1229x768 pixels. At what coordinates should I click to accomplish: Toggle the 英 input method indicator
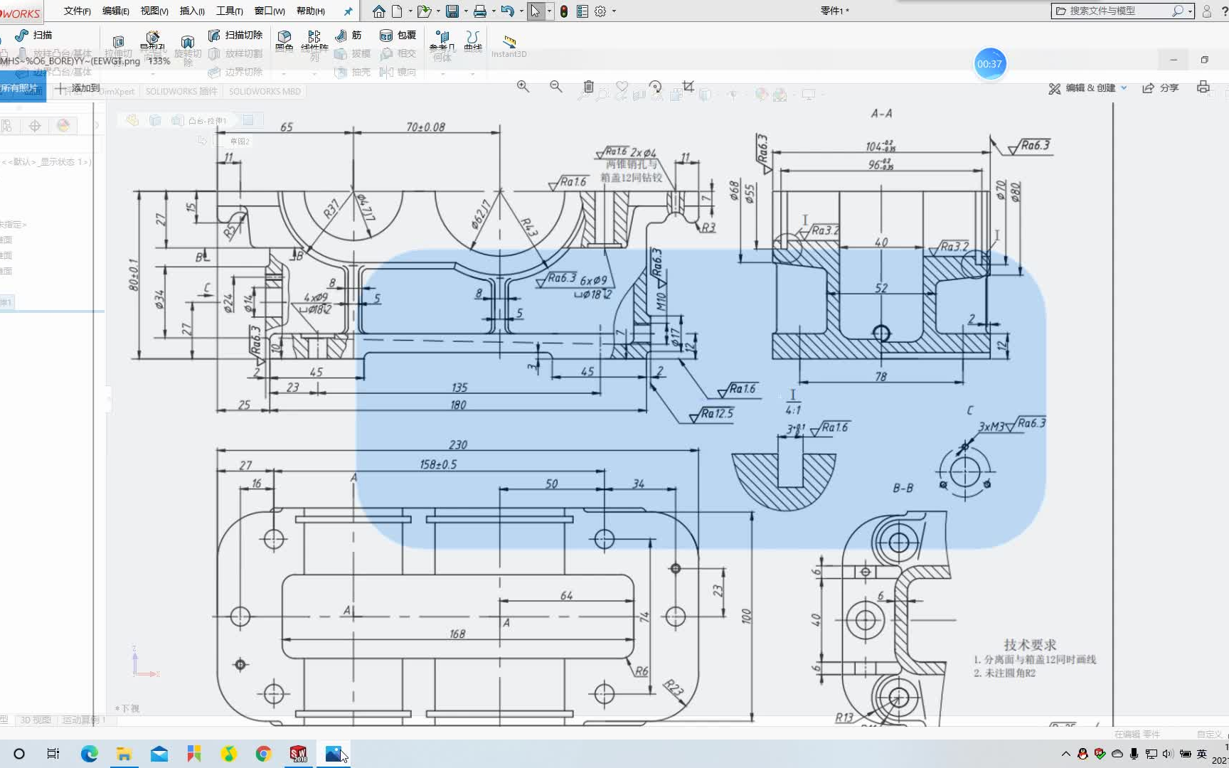pyautogui.click(x=1202, y=754)
